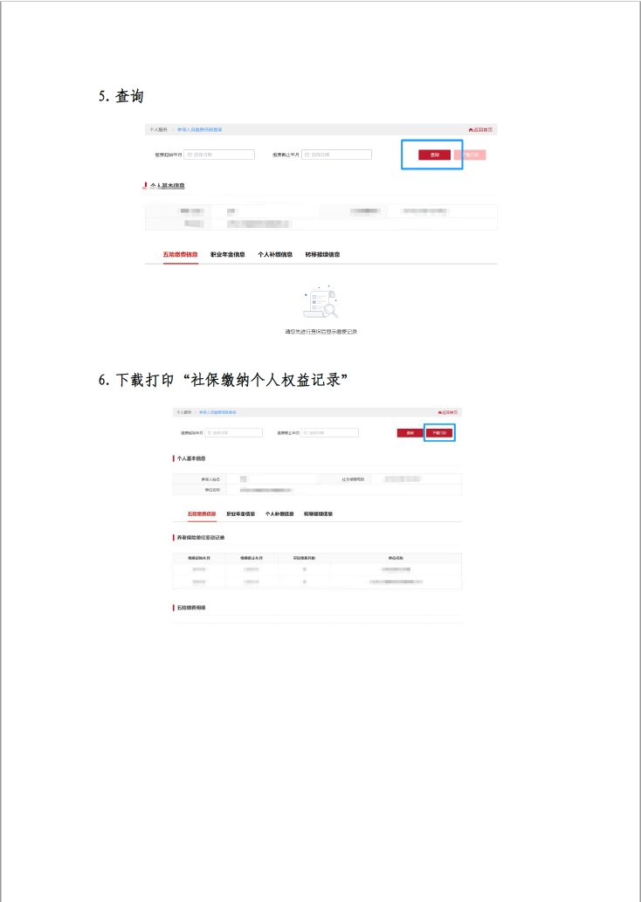Image resolution: width=641 pixels, height=902 pixels.
Task: Switch to 个人补缴信息 tab in upper screenshot
Action: pos(275,255)
